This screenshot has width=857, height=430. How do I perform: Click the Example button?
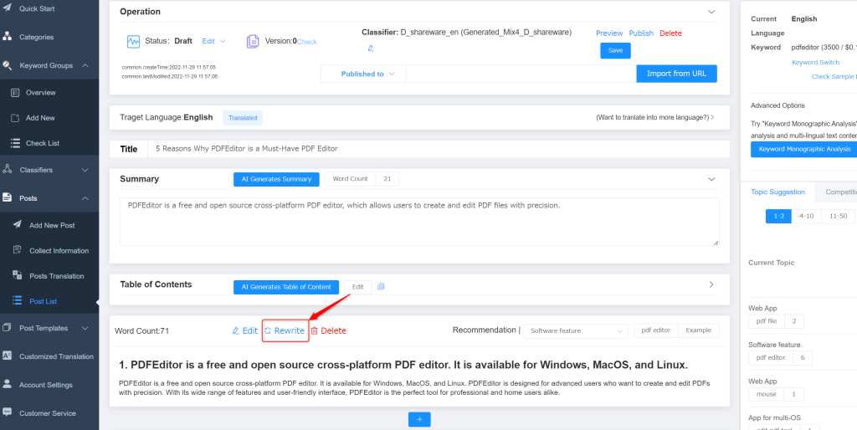pos(699,330)
